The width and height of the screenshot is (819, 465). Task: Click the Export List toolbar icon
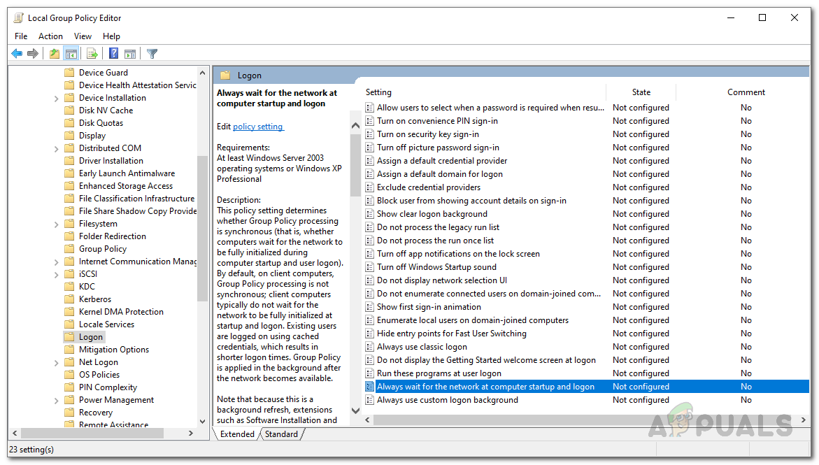tap(92, 54)
